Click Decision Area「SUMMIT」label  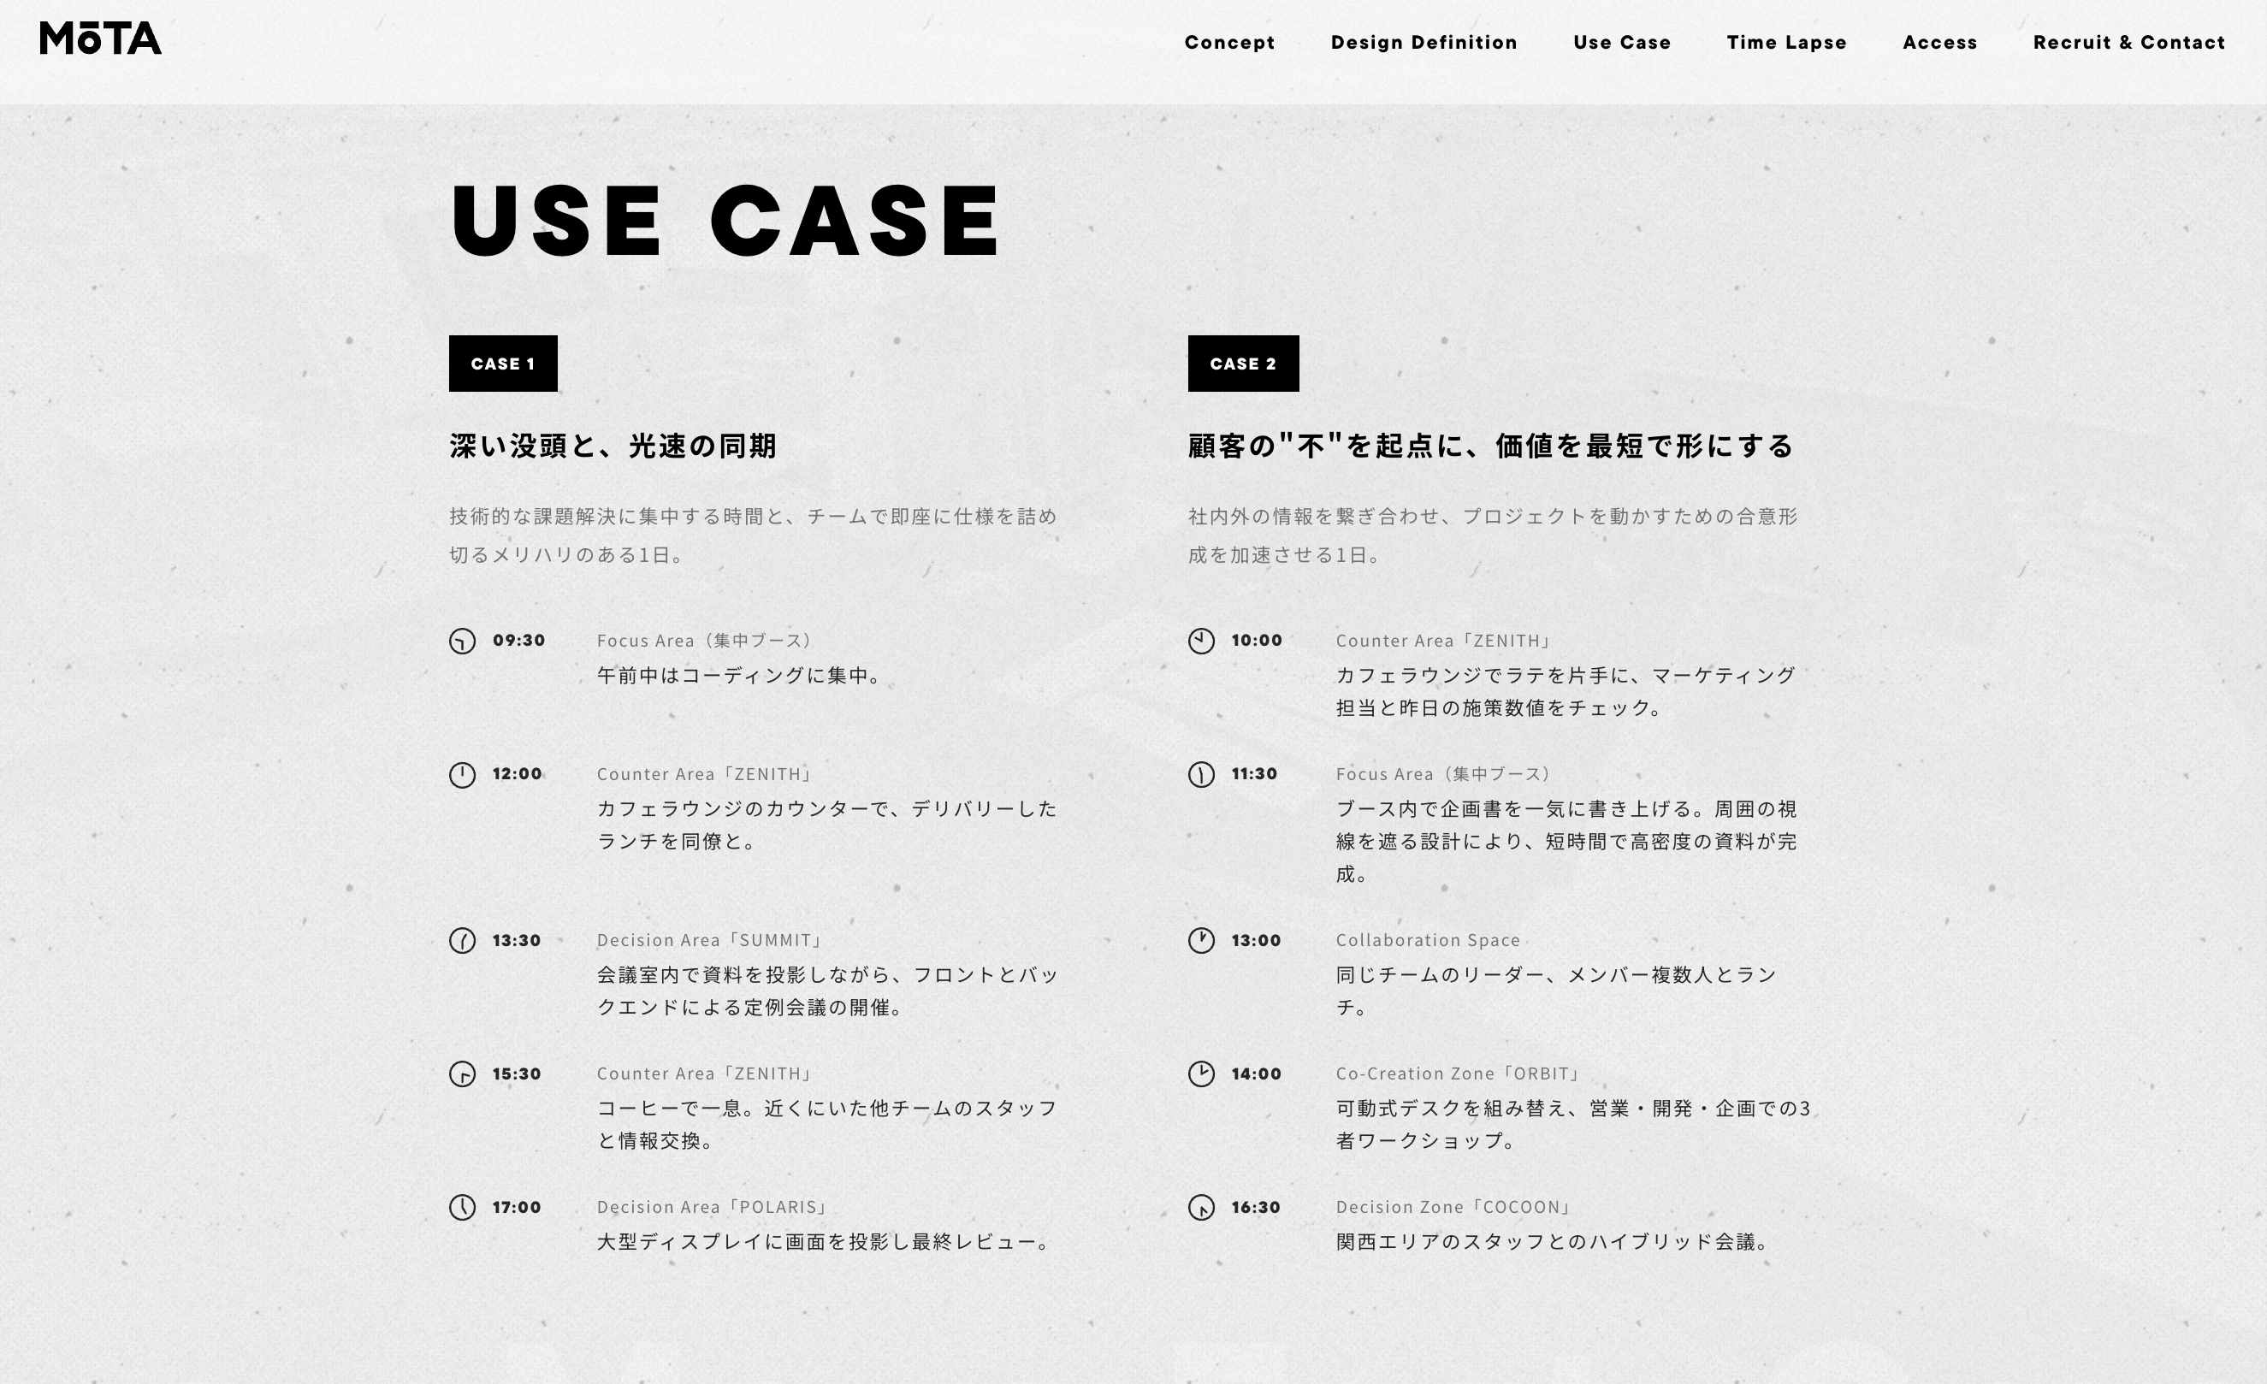pyautogui.click(x=710, y=940)
